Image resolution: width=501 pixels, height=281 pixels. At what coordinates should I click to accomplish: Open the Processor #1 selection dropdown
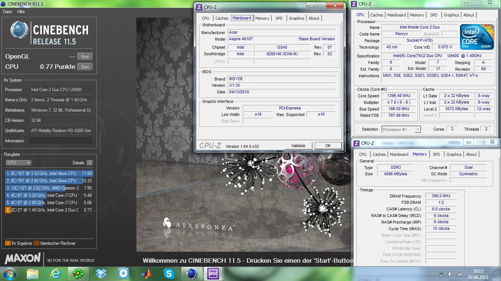coord(401,130)
